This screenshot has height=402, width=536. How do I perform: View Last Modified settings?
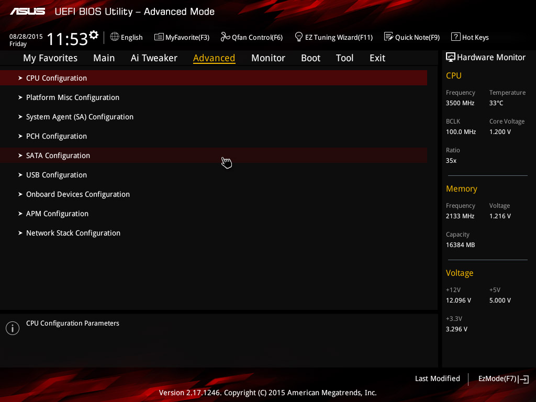point(438,379)
